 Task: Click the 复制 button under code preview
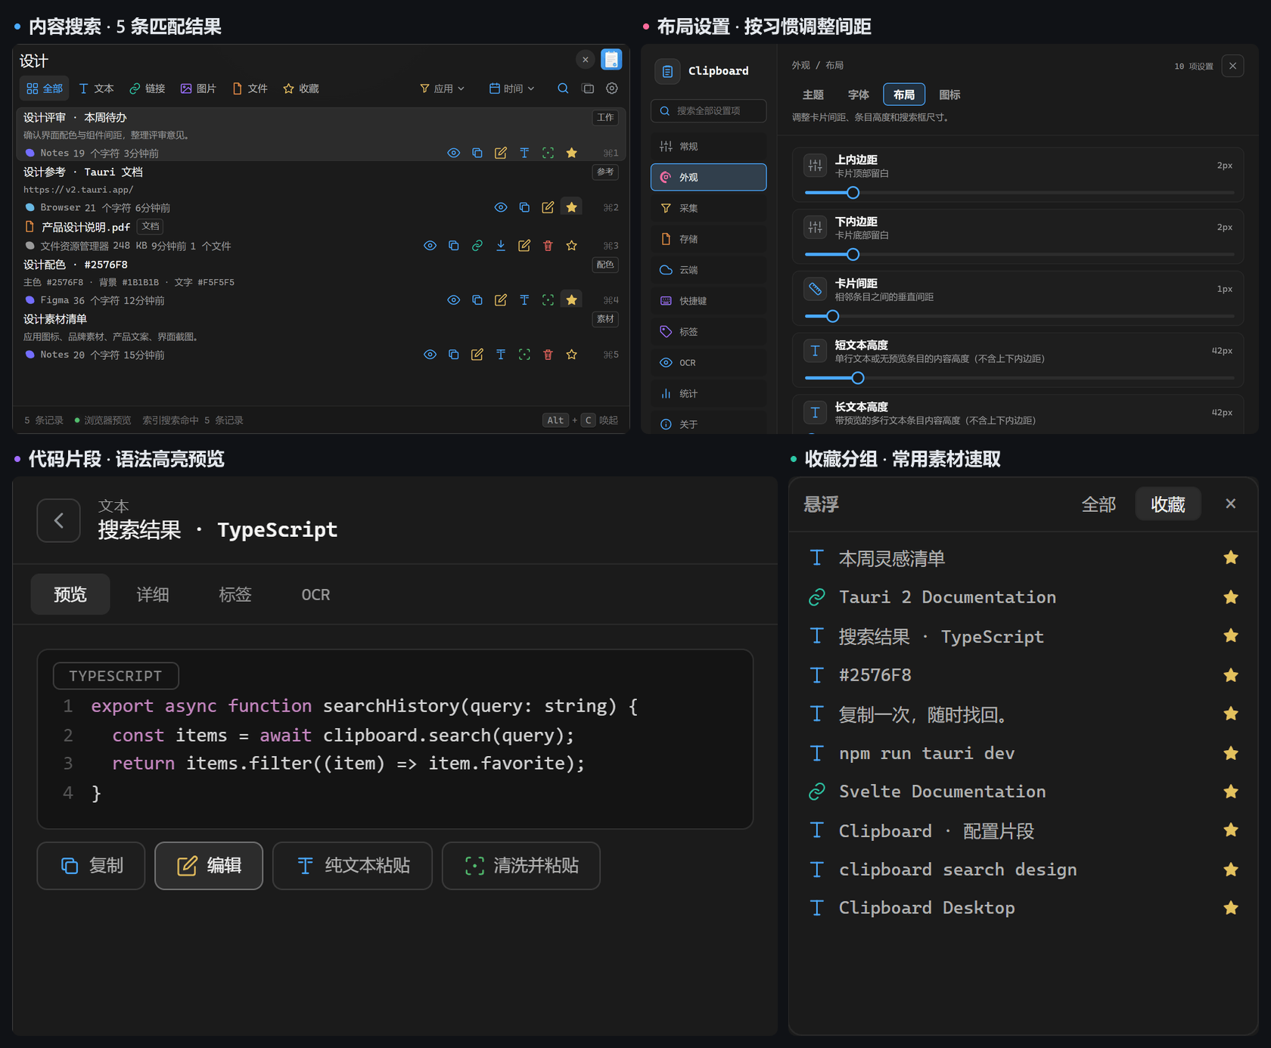pos(91,866)
